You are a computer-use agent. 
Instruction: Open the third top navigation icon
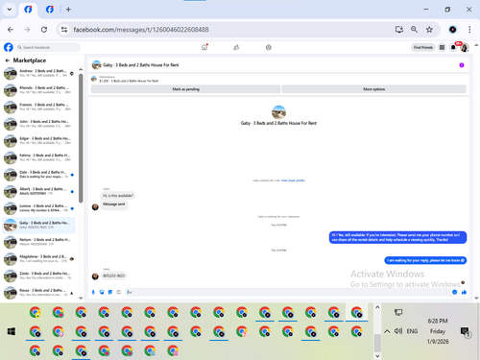(x=269, y=47)
